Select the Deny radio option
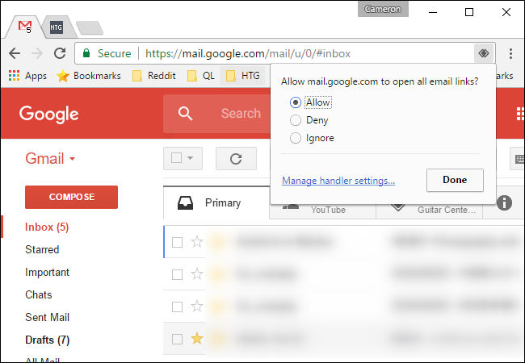Viewport: 525px width, 363px height. 296,120
